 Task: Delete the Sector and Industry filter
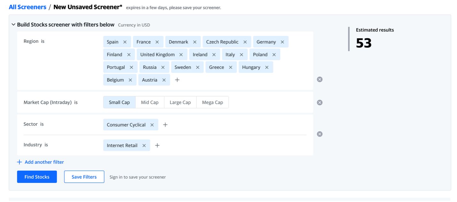[320, 134]
